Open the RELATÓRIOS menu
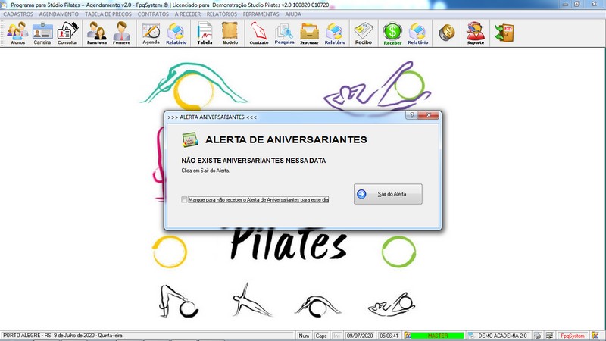The image size is (606, 341). click(222, 14)
